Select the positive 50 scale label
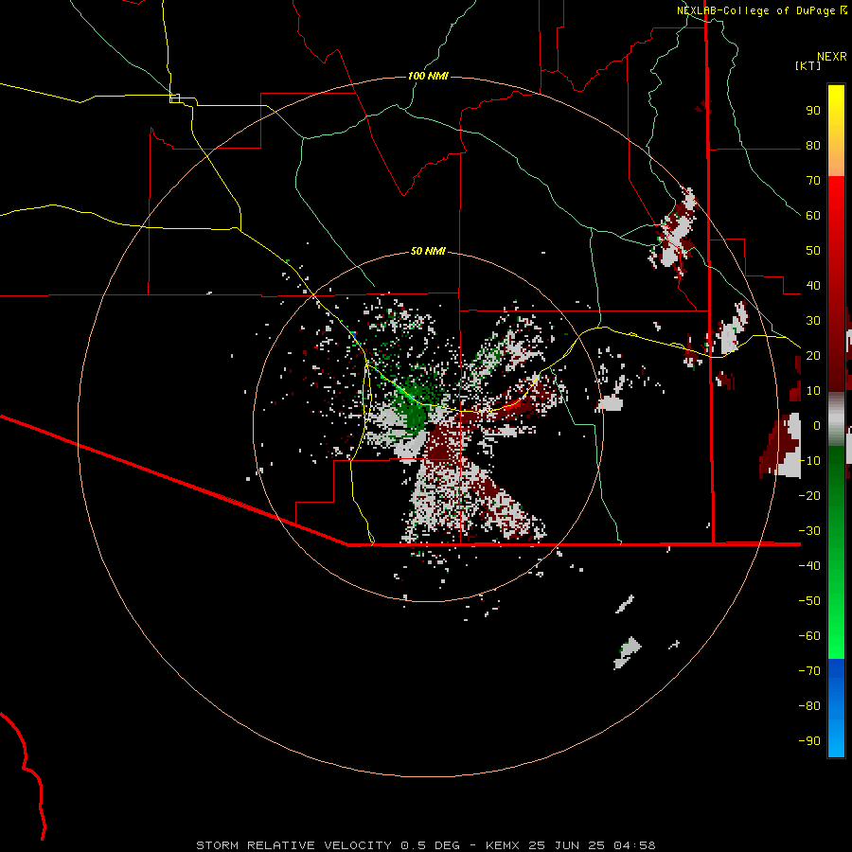Screen dimensions: 852x852 pos(813,251)
